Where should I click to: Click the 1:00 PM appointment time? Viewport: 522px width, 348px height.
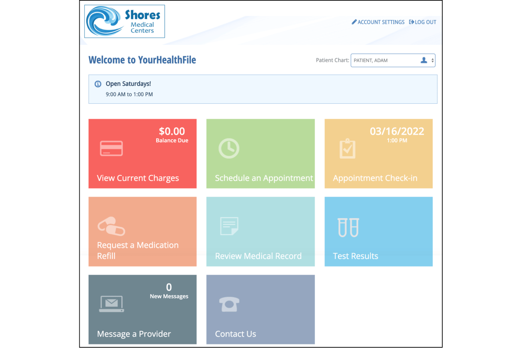(397, 140)
